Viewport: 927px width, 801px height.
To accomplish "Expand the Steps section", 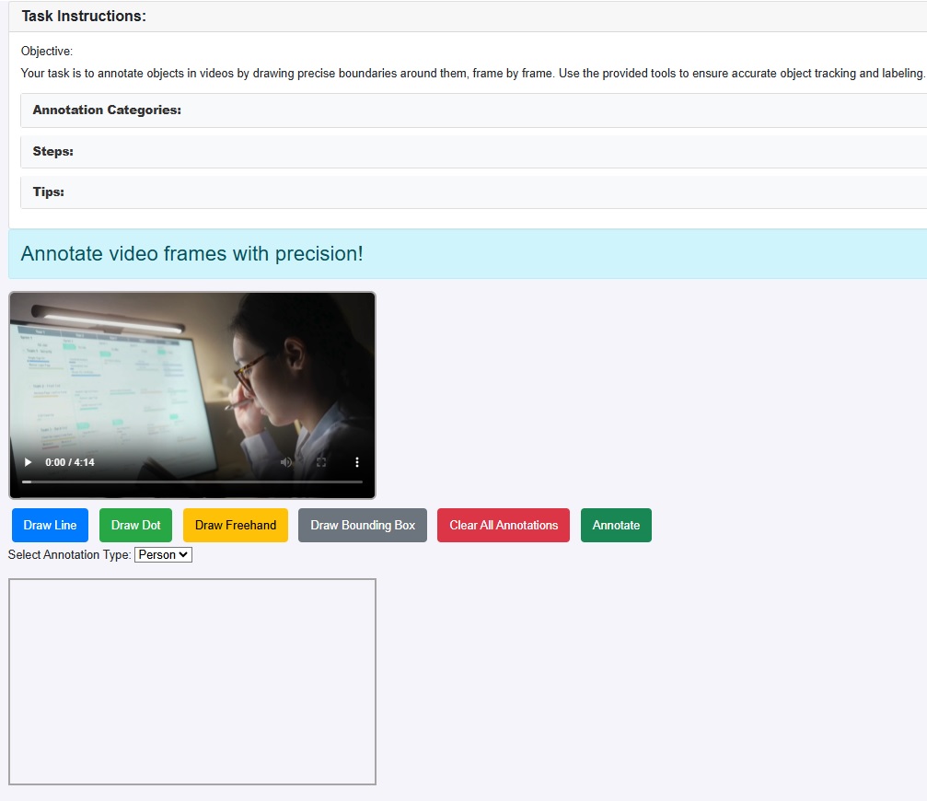I will [52, 152].
